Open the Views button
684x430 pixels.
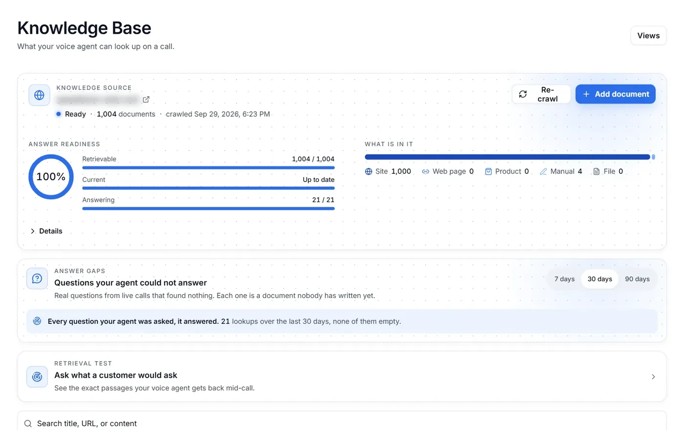click(x=648, y=36)
